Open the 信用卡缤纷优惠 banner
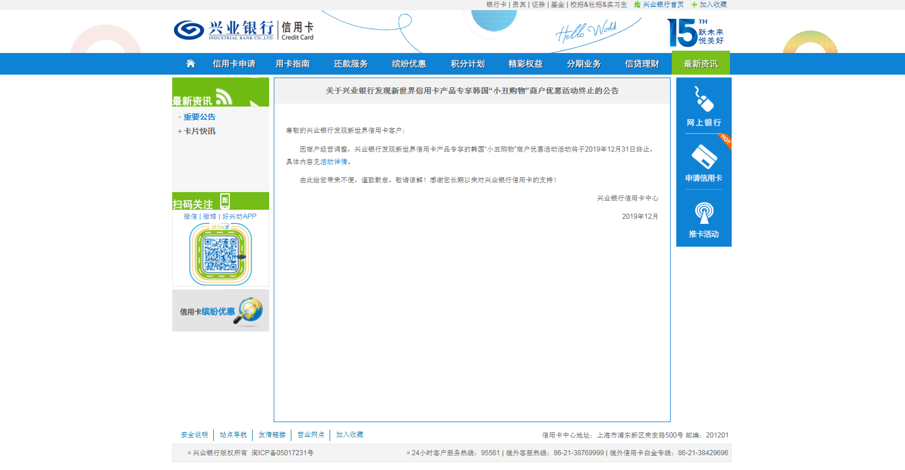Screen dimensions: 905x470 pyautogui.click(x=221, y=310)
